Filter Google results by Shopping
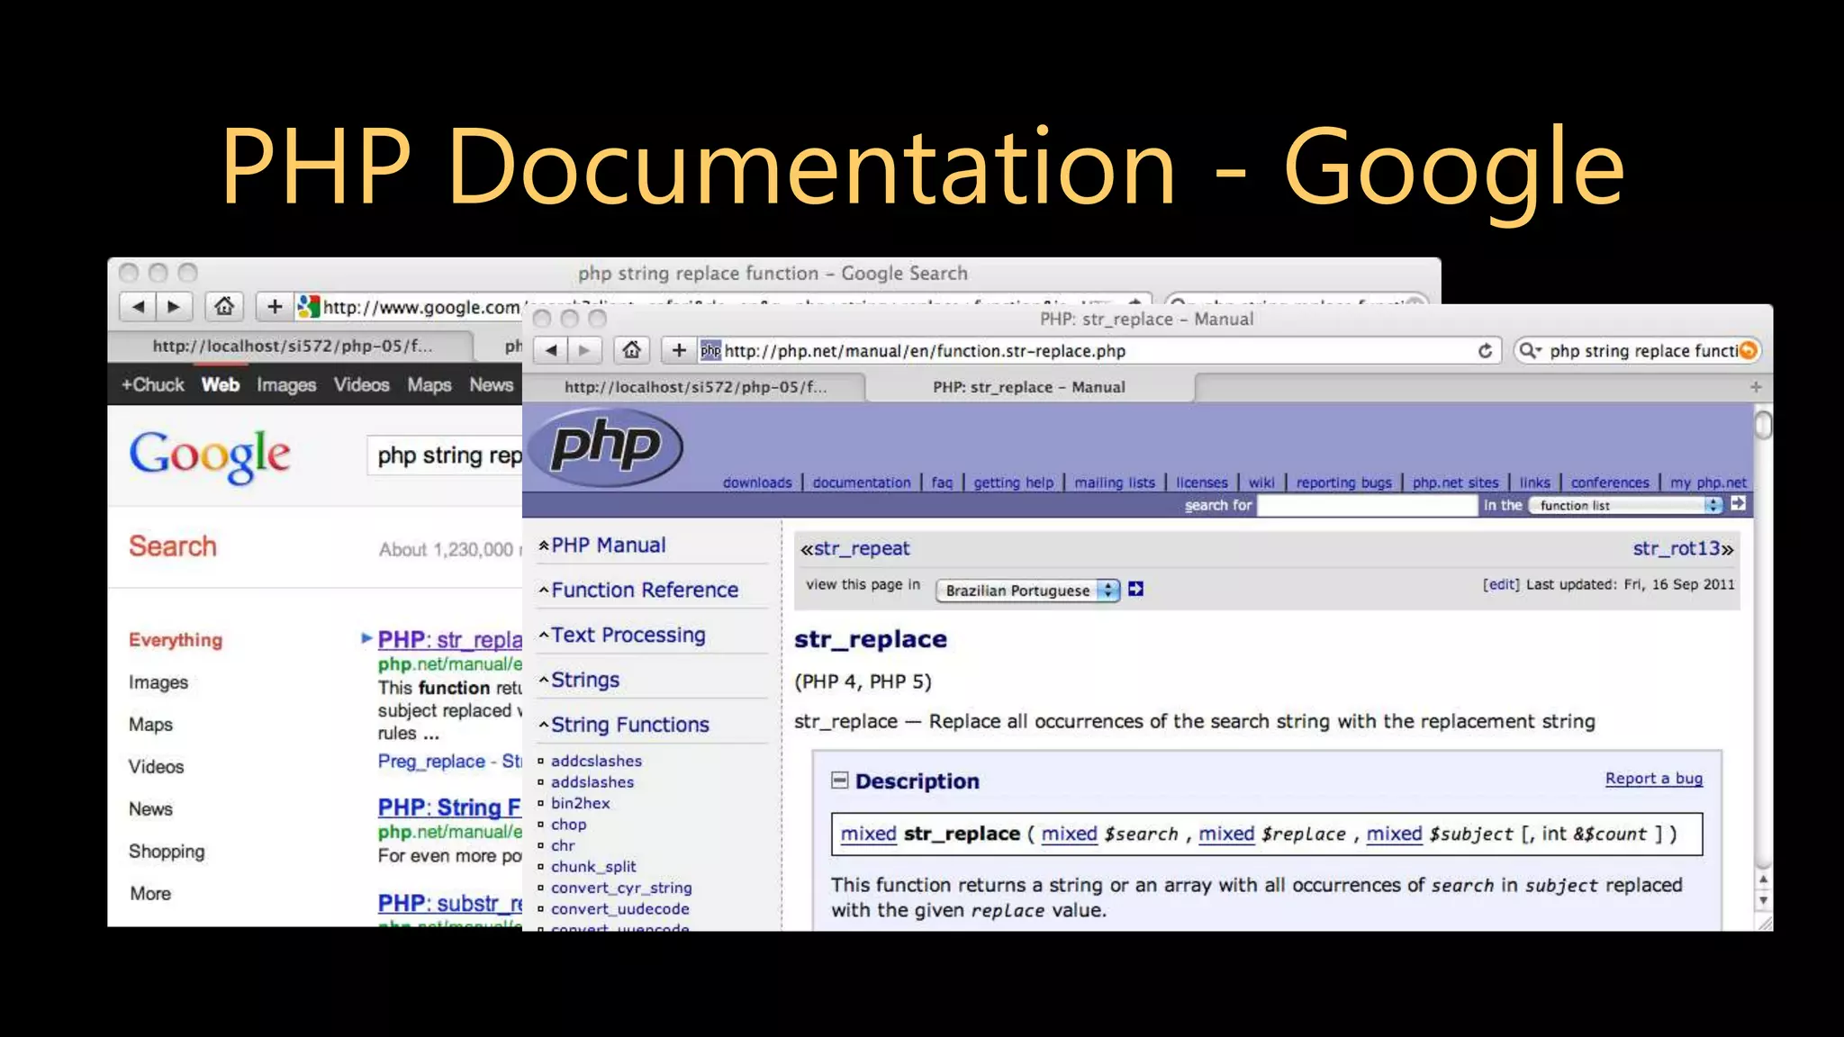 pos(167,852)
